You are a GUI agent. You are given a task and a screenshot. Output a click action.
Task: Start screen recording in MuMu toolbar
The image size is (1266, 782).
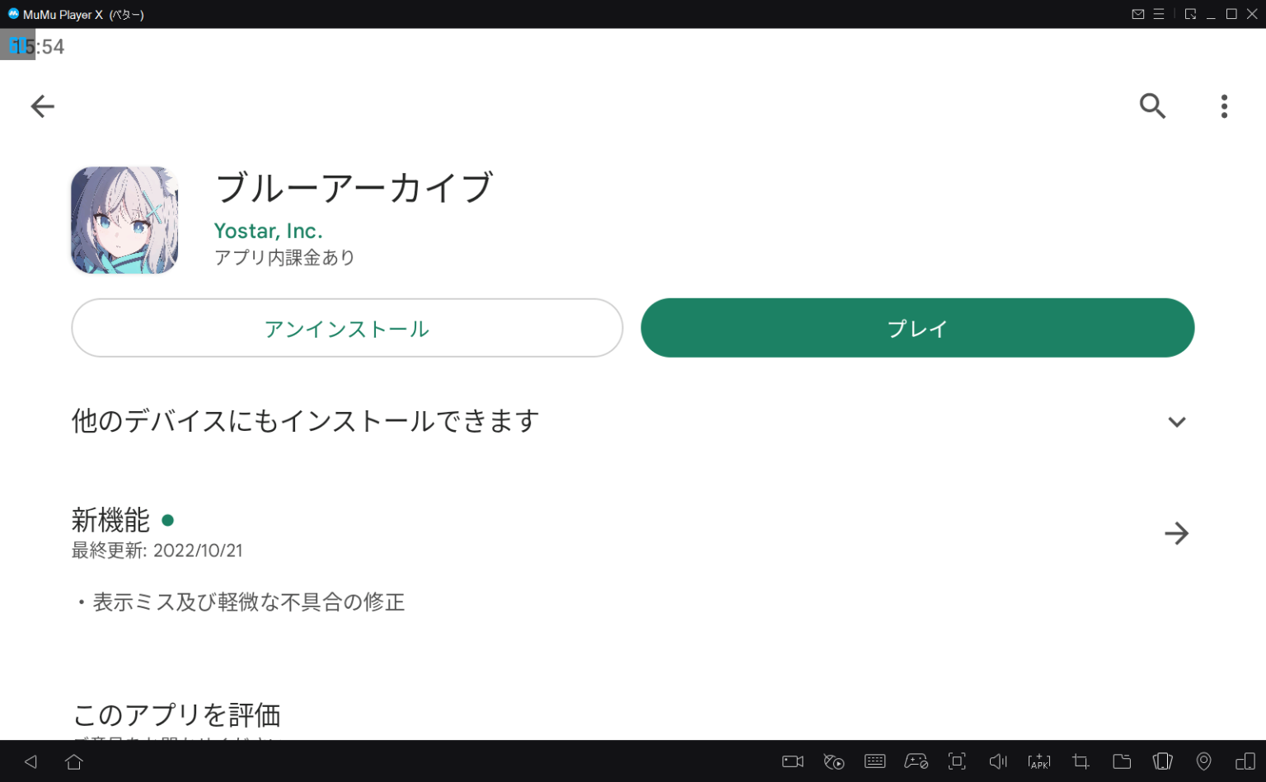click(x=791, y=761)
